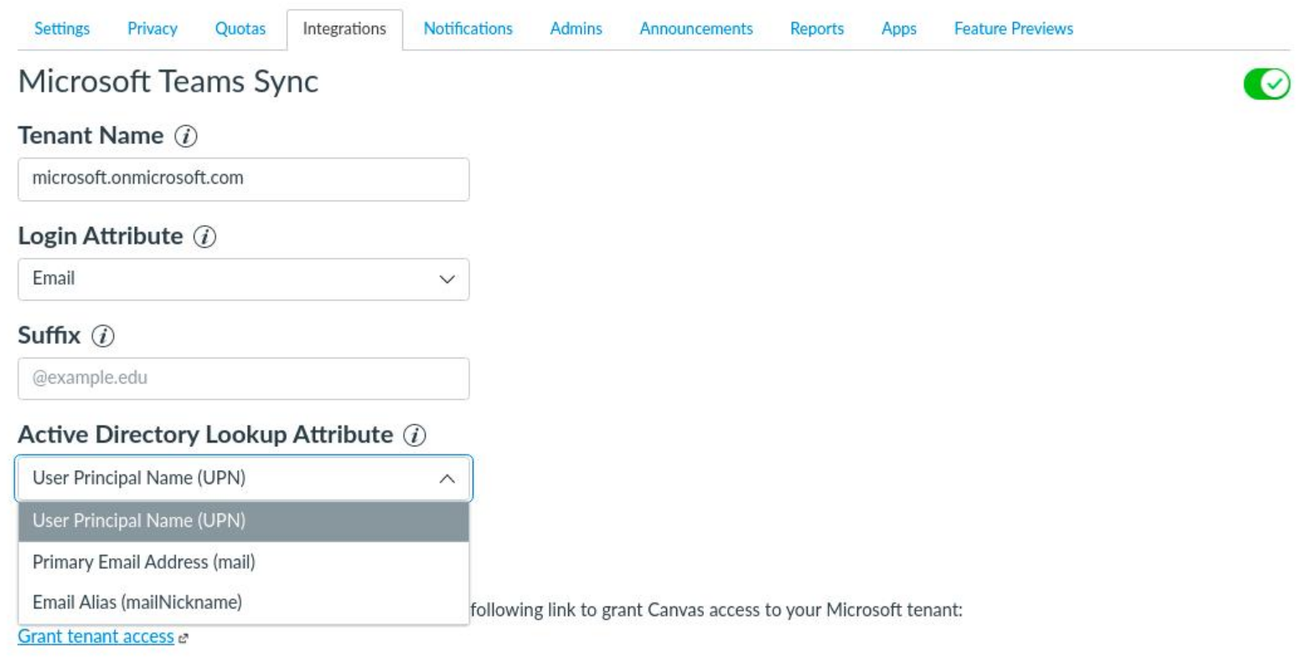Viewport: 1313px width, 672px height.
Task: Click the Suffix info icon
Action: [103, 336]
